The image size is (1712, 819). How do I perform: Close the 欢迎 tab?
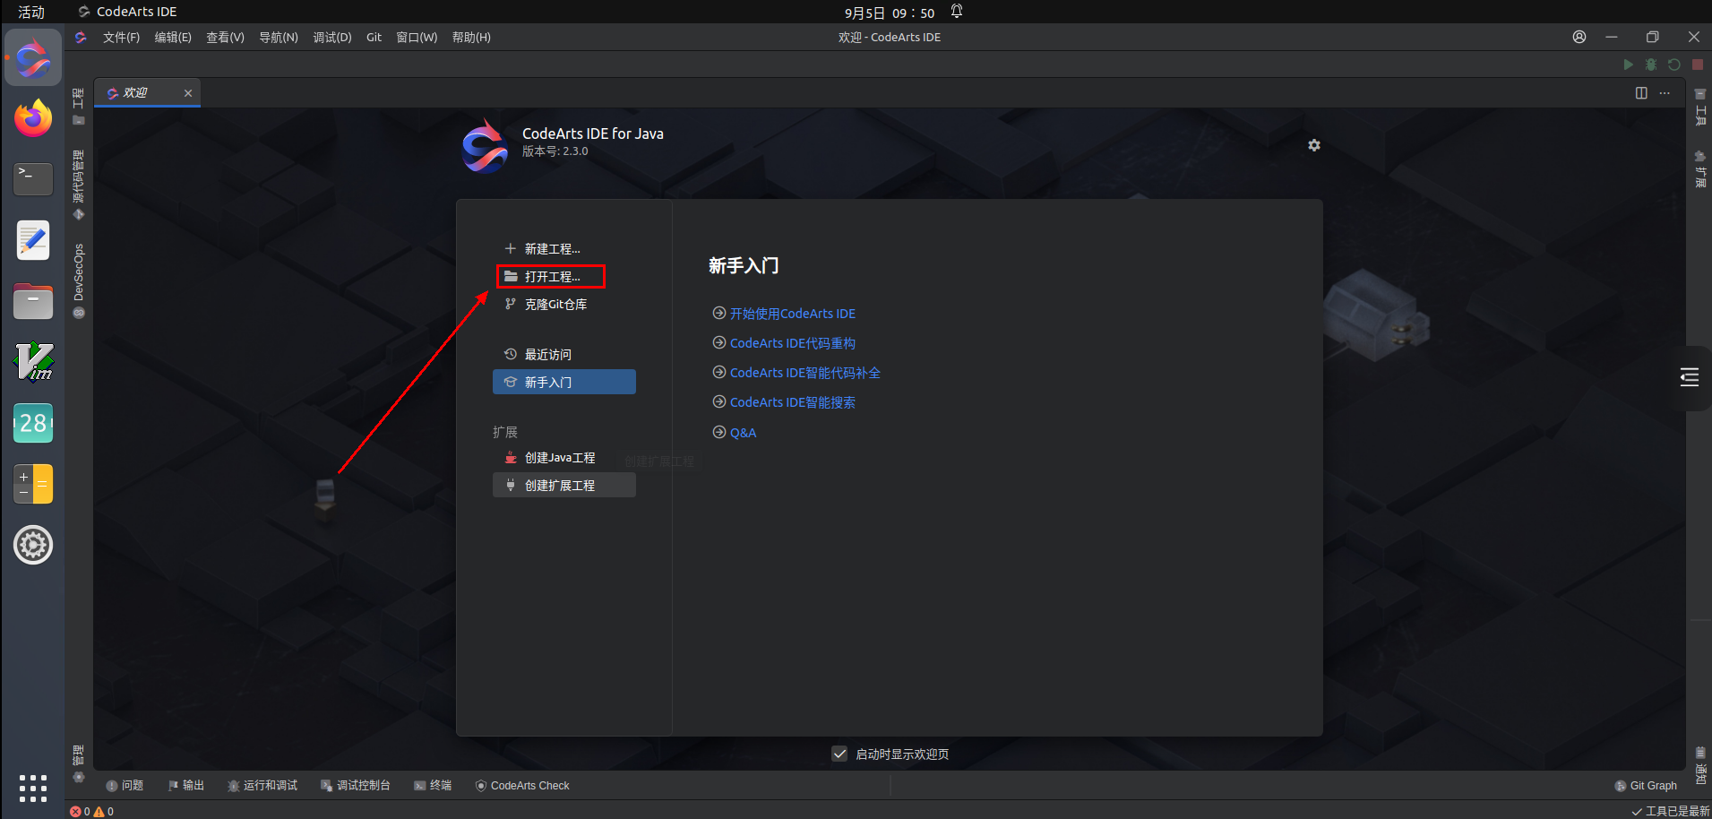188,93
